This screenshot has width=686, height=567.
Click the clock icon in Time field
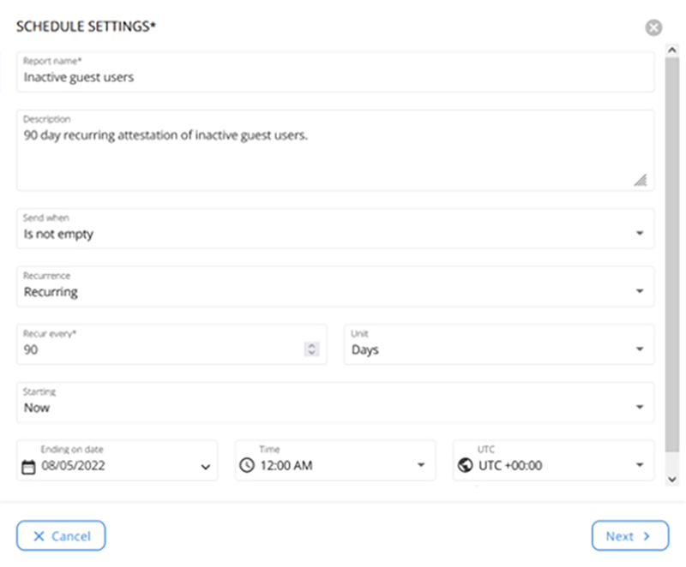[x=247, y=466]
